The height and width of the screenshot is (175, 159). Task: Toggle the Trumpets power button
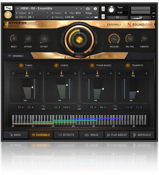point(128,65)
